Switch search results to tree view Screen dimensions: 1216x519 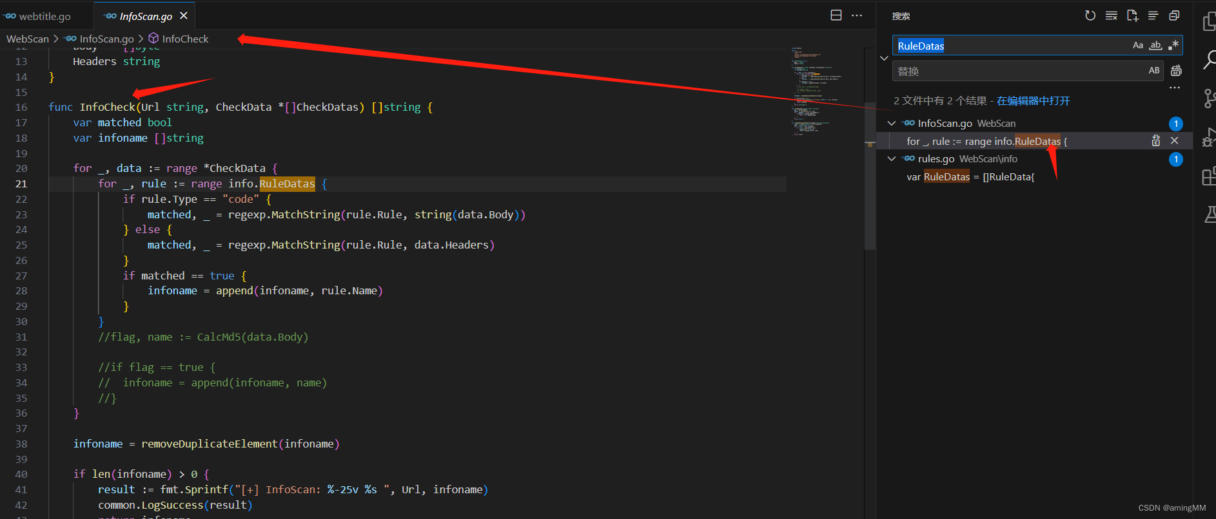click(1153, 15)
